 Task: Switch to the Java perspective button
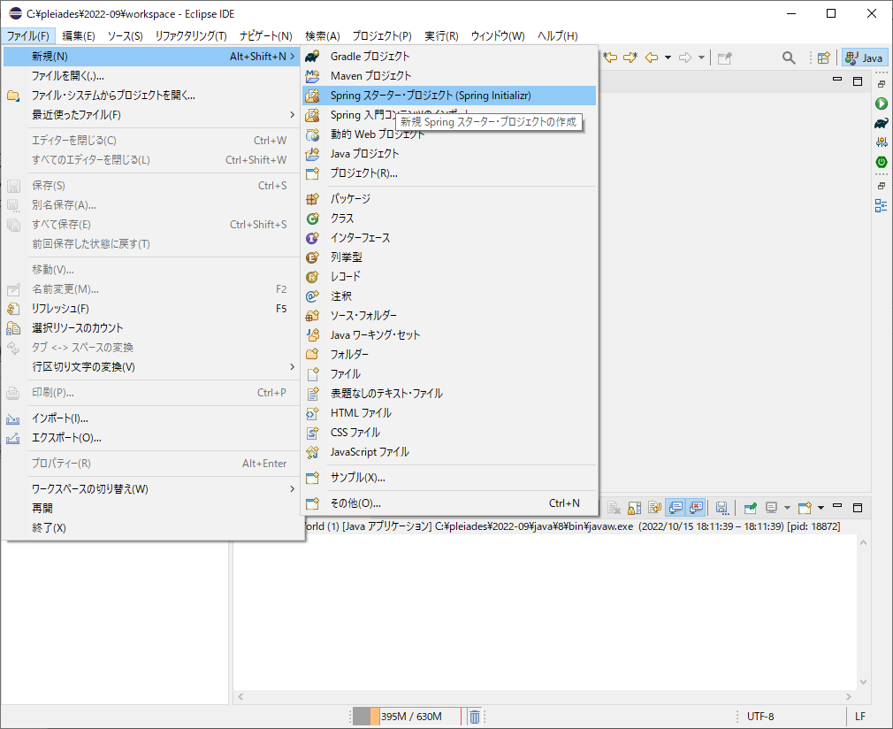[864, 58]
